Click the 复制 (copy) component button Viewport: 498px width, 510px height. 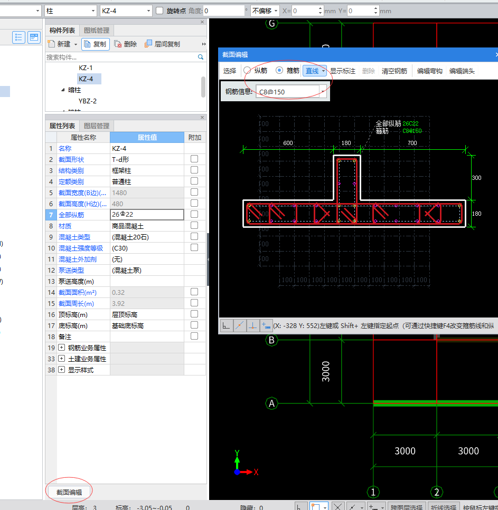pos(96,44)
